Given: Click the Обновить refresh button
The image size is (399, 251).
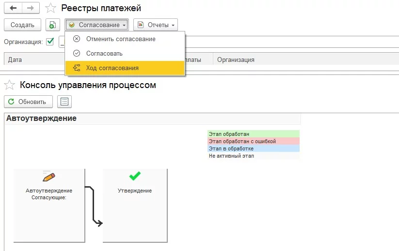Looking at the screenshot, I should [28, 102].
